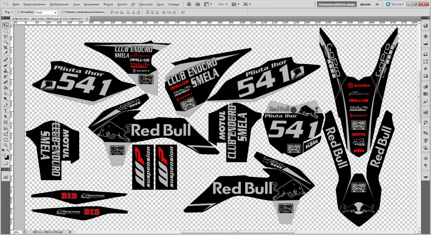Select the Blur tool
Image resolution: width=431 pixels, height=235 pixels.
click(6, 93)
